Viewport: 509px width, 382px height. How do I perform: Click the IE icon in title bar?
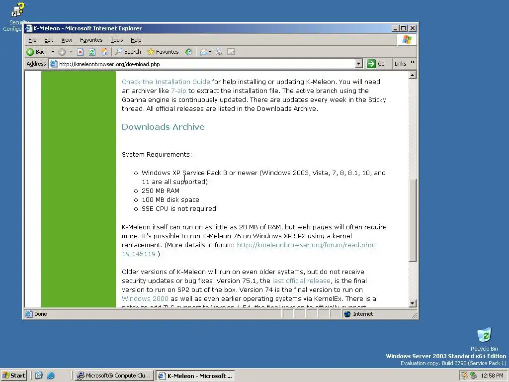coord(28,28)
